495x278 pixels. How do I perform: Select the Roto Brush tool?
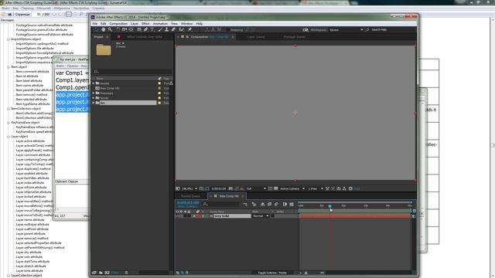coord(182,29)
